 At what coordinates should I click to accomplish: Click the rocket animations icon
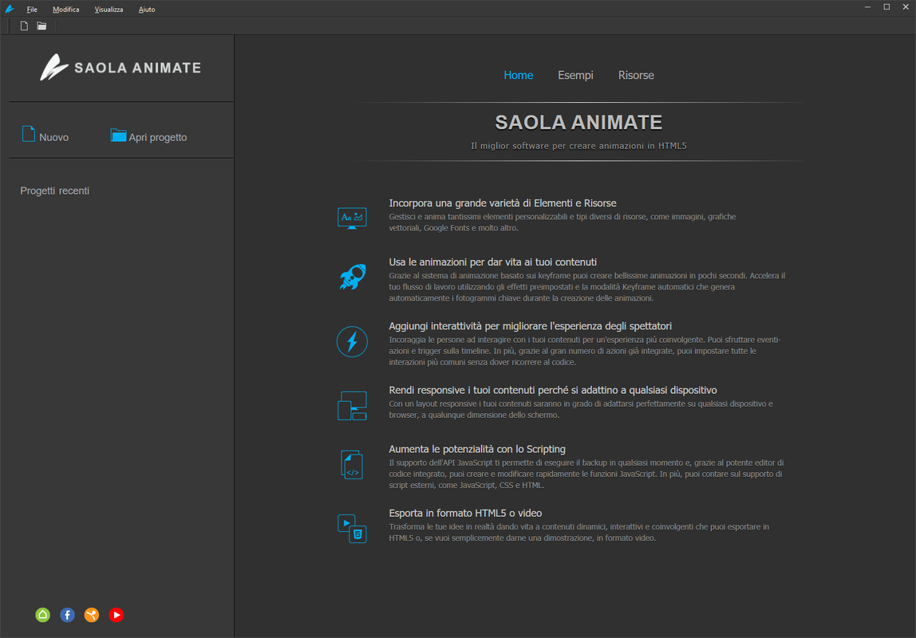coord(352,277)
